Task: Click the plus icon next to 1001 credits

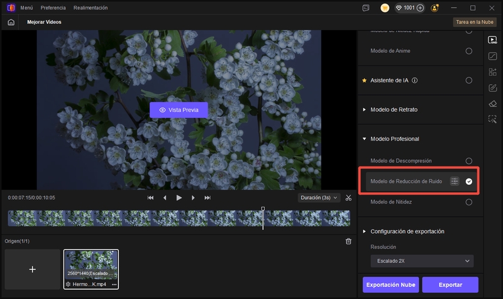Action: click(x=420, y=8)
